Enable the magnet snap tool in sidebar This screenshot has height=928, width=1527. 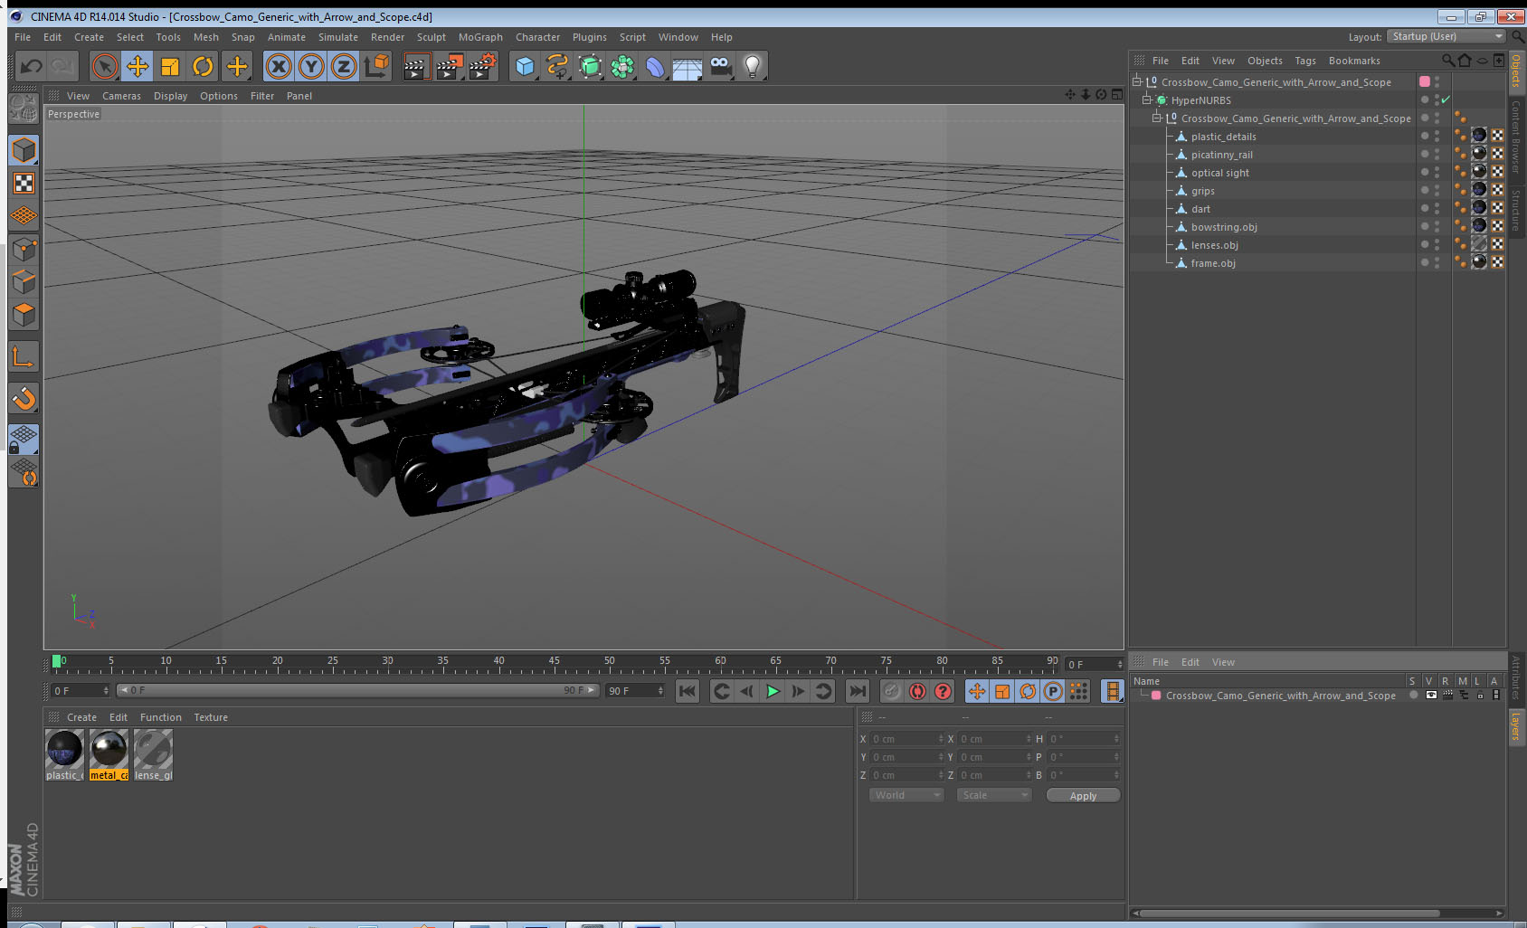24,399
